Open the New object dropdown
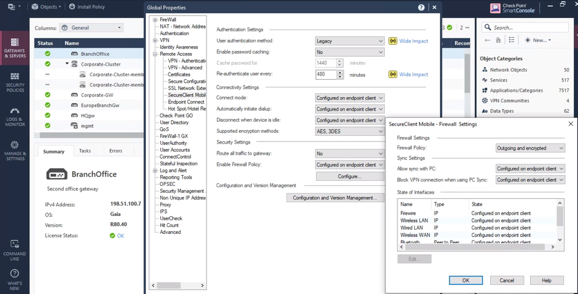The image size is (578, 294). (x=538, y=40)
